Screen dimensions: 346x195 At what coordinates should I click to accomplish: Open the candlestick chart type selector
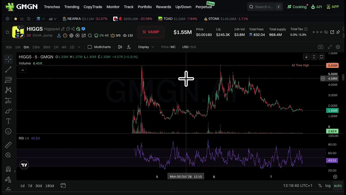(120, 47)
